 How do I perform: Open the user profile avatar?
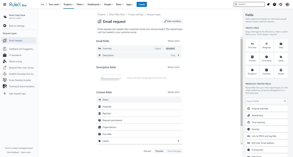287,4
